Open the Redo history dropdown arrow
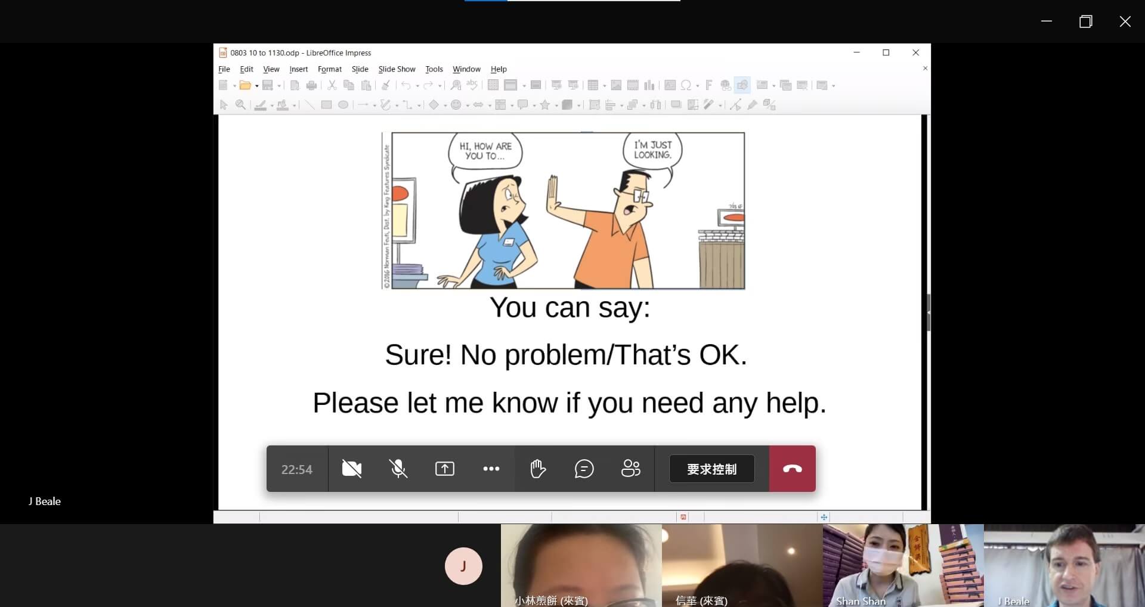Viewport: 1145px width, 607px height. pyautogui.click(x=440, y=86)
